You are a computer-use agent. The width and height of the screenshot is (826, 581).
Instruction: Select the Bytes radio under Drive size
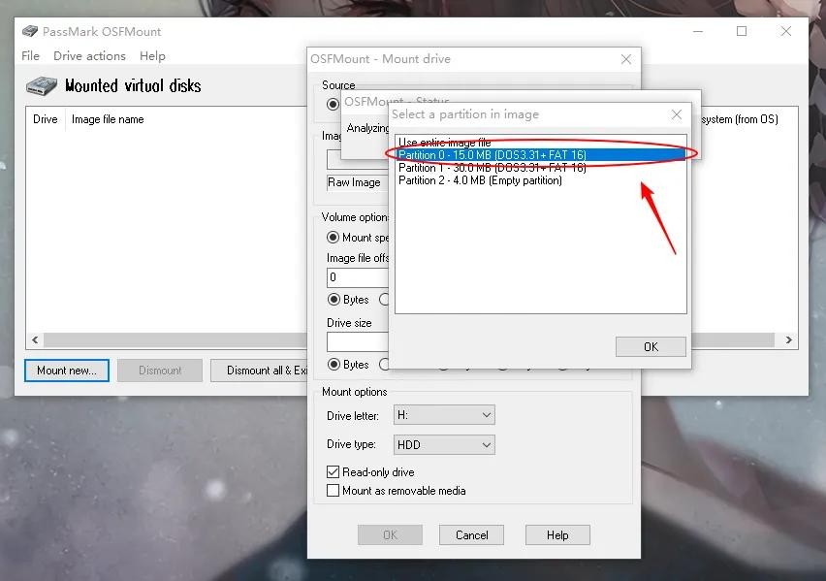334,365
